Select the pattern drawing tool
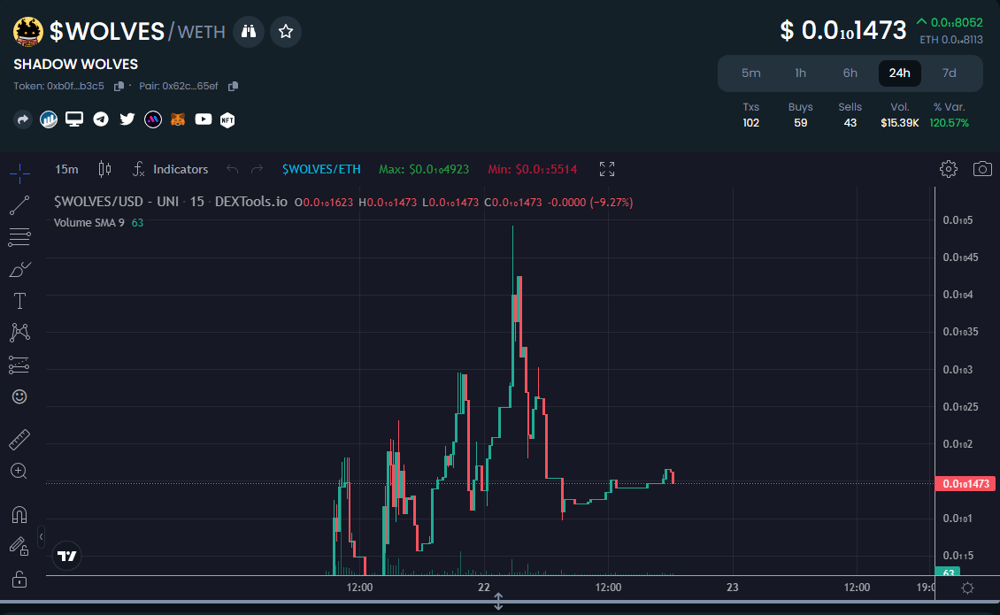1000x615 pixels. (x=19, y=333)
